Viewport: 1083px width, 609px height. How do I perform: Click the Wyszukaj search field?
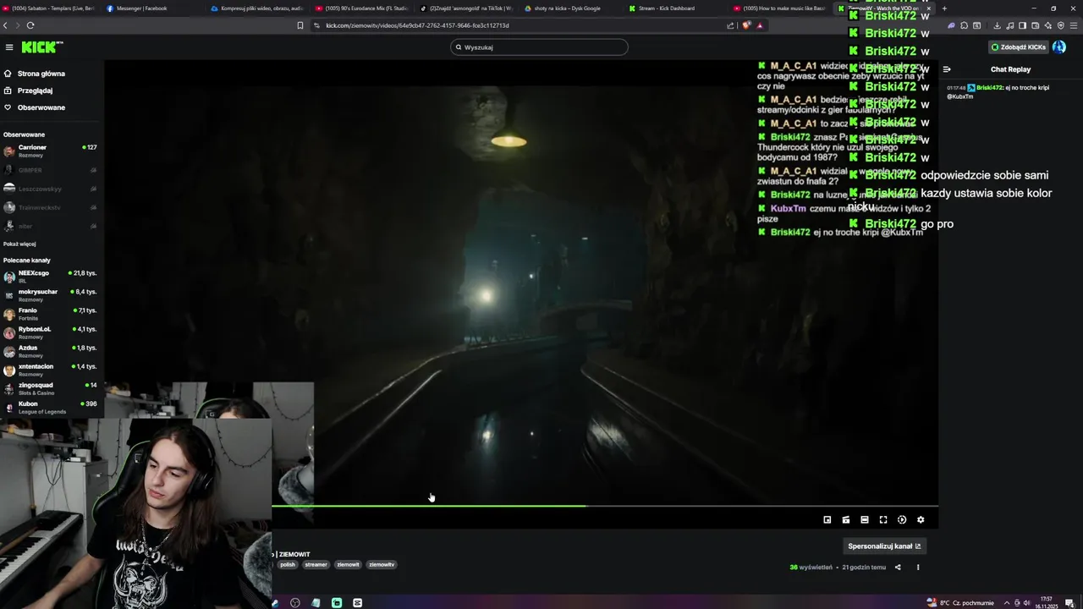click(540, 47)
